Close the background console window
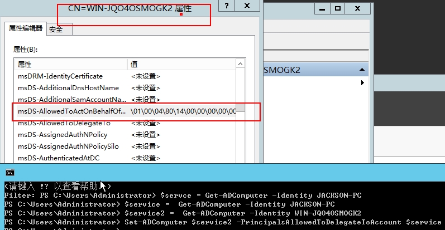The height and width of the screenshot is (230, 445). click(356, 9)
